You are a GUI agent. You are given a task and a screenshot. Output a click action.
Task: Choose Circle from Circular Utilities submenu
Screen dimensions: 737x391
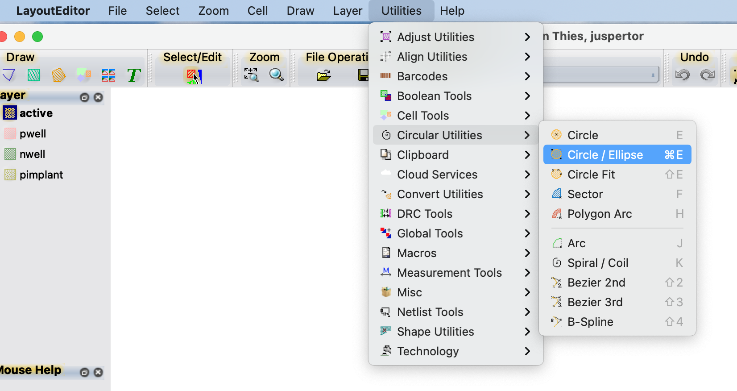(617, 135)
